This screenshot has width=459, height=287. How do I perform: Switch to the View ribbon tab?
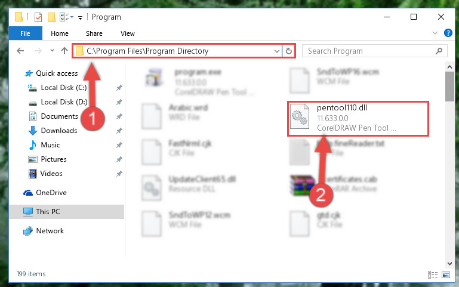click(x=128, y=33)
